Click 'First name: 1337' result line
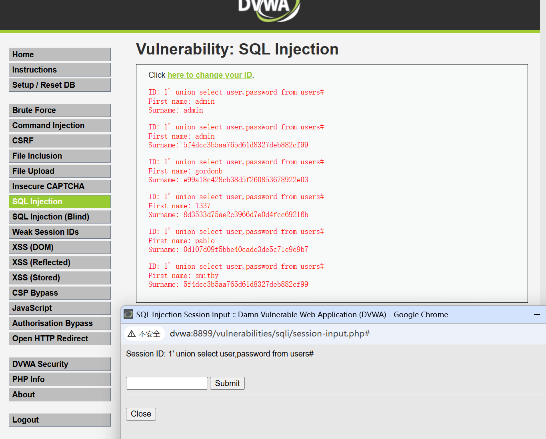This screenshot has height=439, width=546. pyautogui.click(x=180, y=206)
